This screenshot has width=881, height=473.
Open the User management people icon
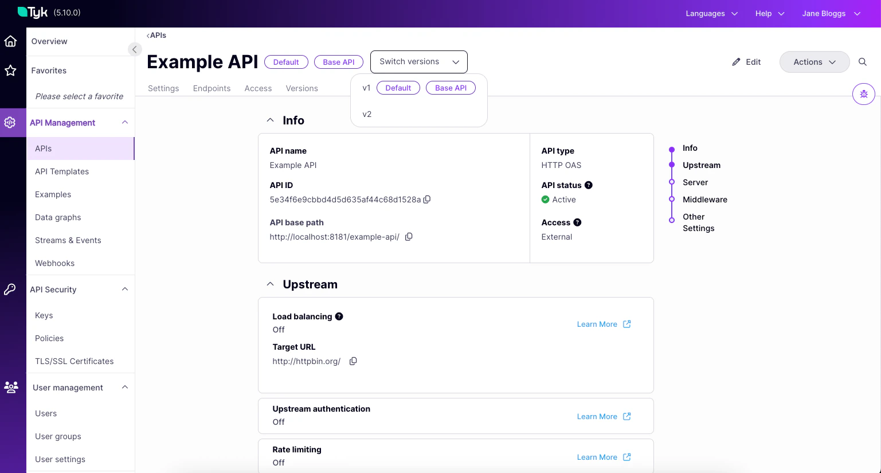[x=10, y=388]
